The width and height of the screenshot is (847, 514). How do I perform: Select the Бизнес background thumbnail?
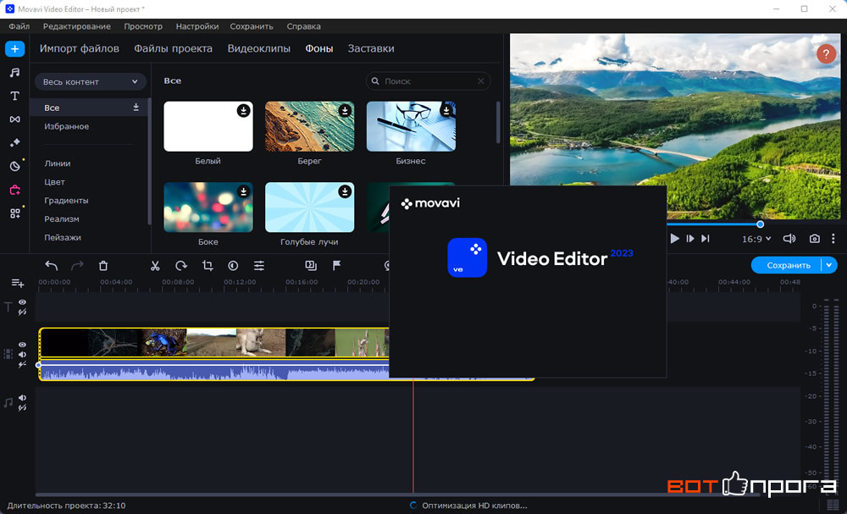click(x=411, y=126)
